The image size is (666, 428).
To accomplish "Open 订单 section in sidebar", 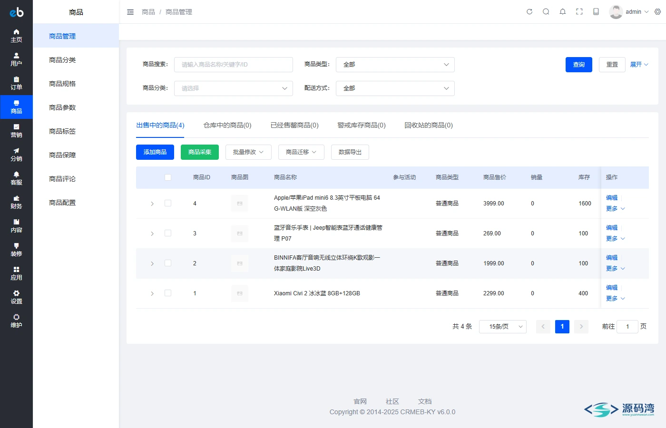I will (16, 83).
